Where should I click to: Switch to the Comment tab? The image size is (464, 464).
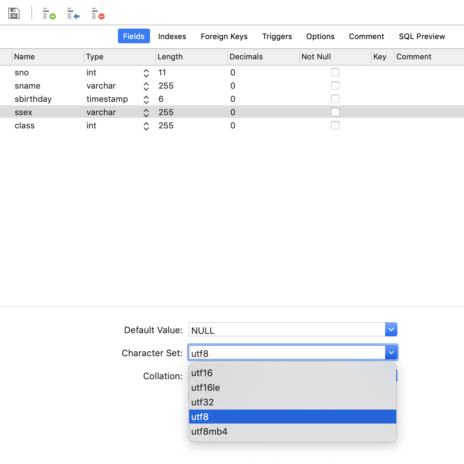coord(366,36)
